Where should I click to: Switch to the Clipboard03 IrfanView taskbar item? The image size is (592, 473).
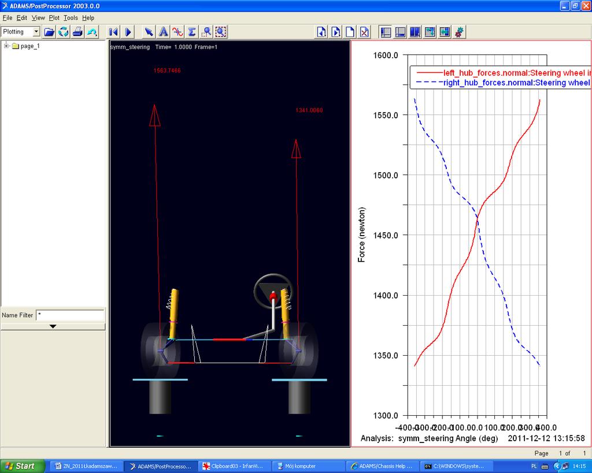click(236, 466)
